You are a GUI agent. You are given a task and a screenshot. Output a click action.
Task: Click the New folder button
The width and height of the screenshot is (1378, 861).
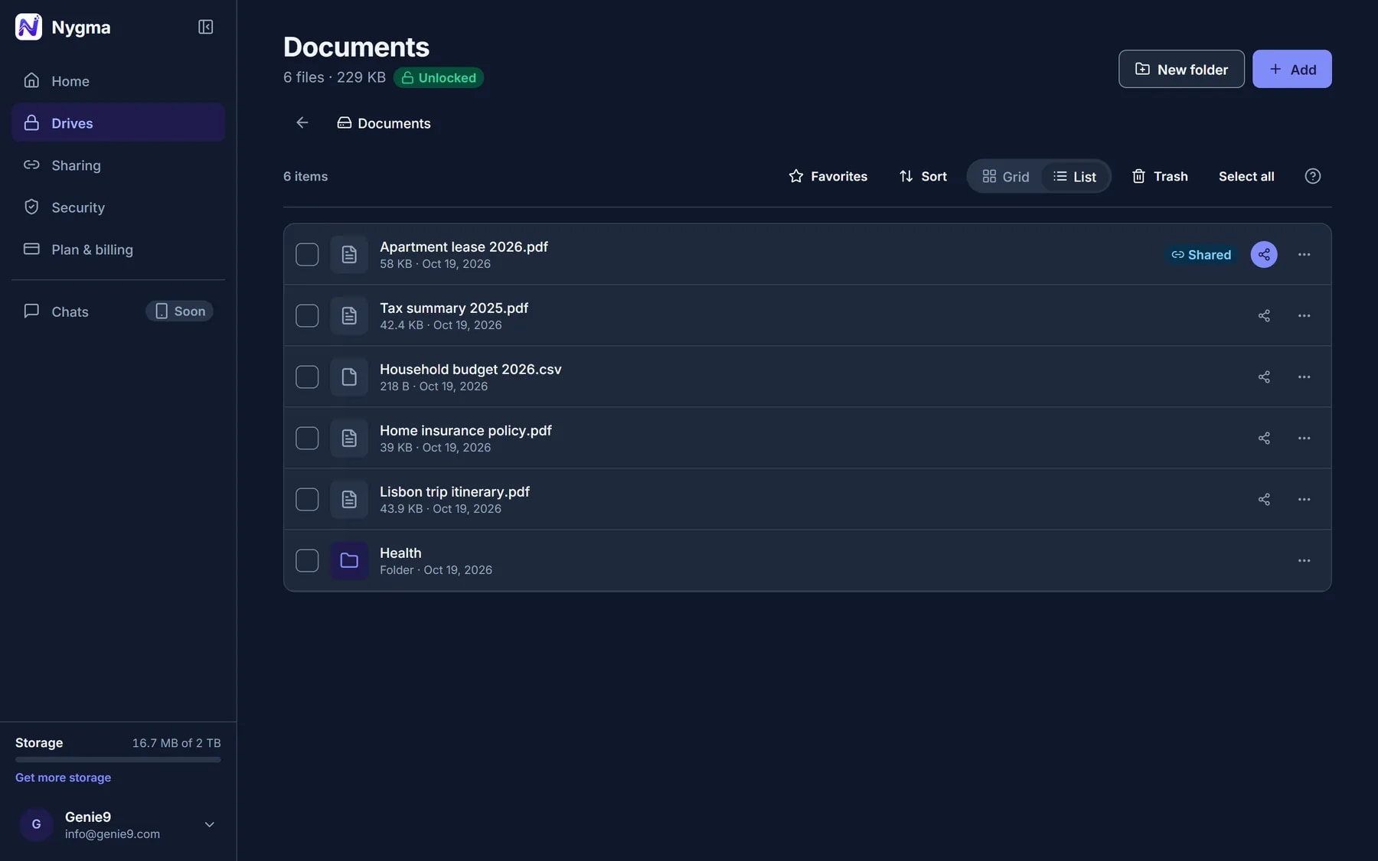click(x=1181, y=69)
